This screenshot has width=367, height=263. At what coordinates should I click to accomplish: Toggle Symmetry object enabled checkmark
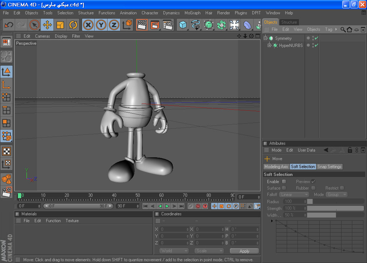click(317, 38)
